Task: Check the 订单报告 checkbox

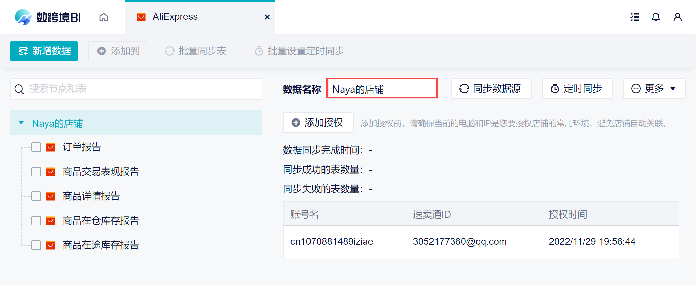Action: click(x=36, y=147)
